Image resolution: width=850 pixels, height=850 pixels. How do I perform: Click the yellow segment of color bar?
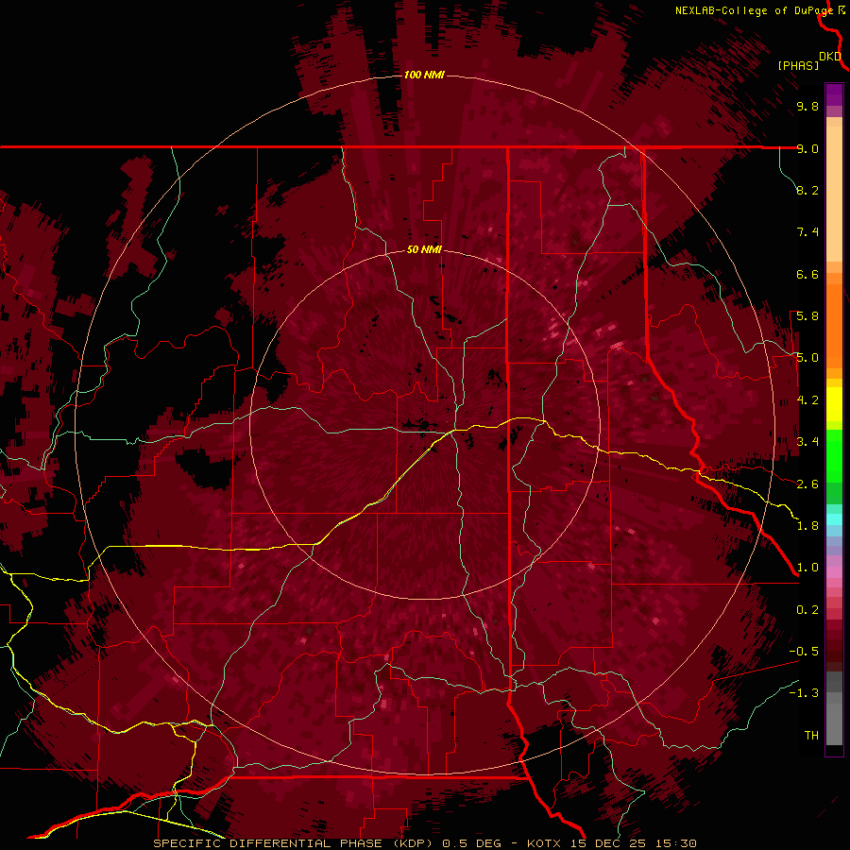(x=834, y=404)
